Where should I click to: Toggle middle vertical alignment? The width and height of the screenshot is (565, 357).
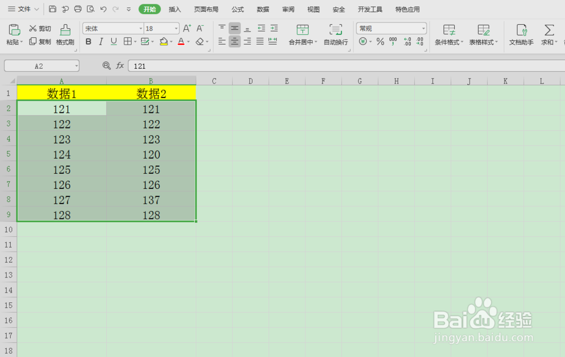tap(234, 28)
